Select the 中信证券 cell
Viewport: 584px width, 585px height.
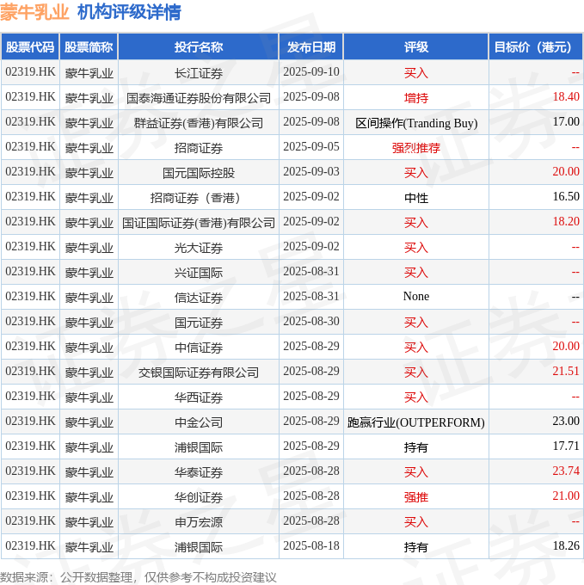point(199,348)
